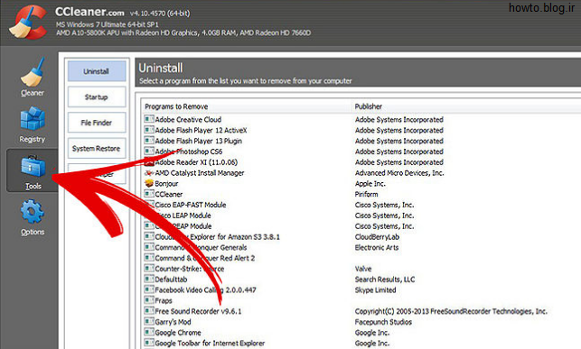The width and height of the screenshot is (581, 349).
Task: Select Adobe Flash Player 12 ActiveX name
Action: click(201, 130)
